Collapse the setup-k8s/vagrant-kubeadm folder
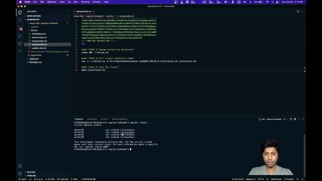The height and width of the screenshot is (181, 322). click(x=44, y=23)
